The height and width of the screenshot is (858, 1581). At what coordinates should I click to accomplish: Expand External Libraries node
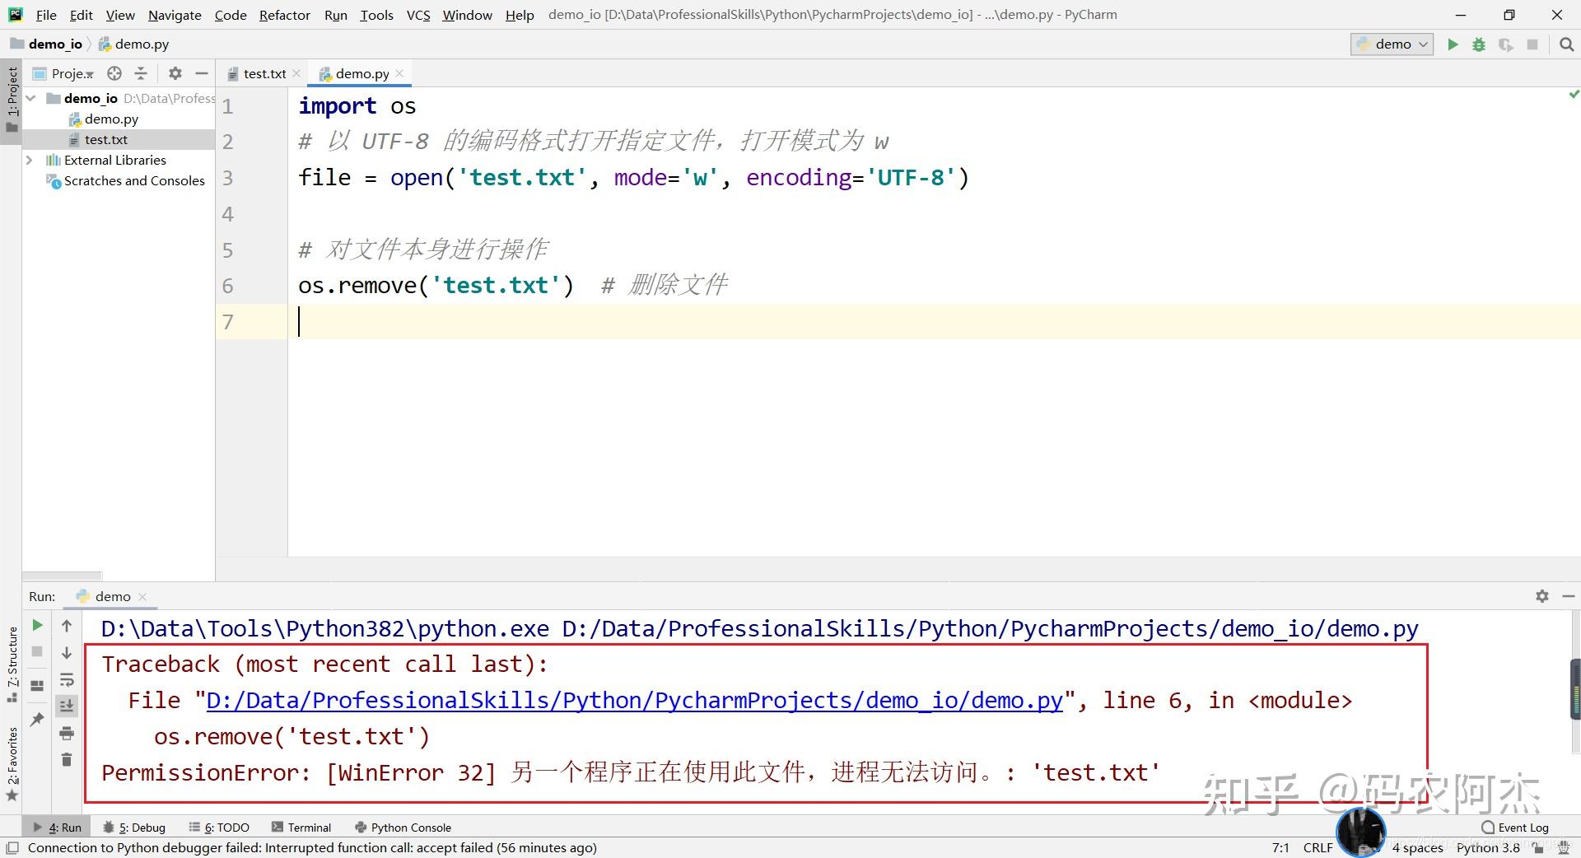click(30, 160)
